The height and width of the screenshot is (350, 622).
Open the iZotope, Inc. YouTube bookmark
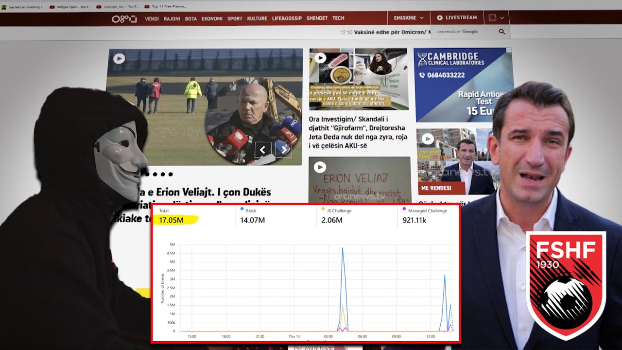119,7
